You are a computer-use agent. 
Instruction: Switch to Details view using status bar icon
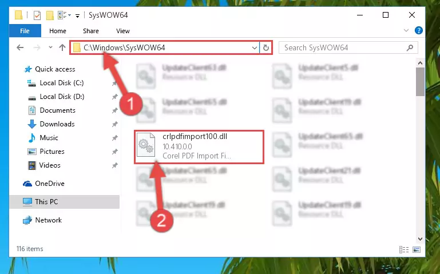click(404, 249)
